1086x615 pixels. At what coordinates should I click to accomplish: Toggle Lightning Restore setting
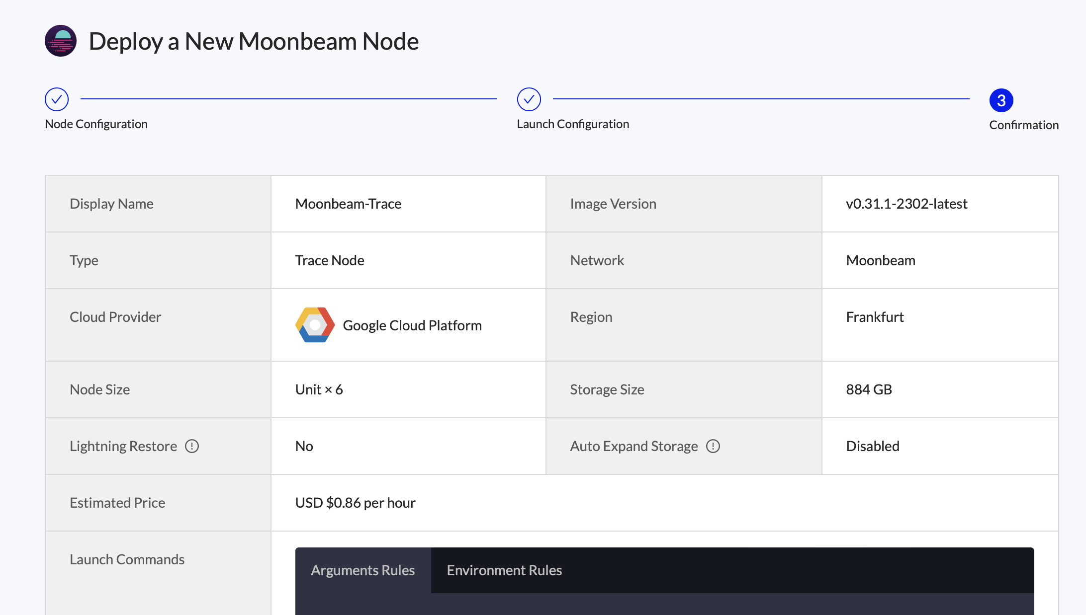(304, 446)
